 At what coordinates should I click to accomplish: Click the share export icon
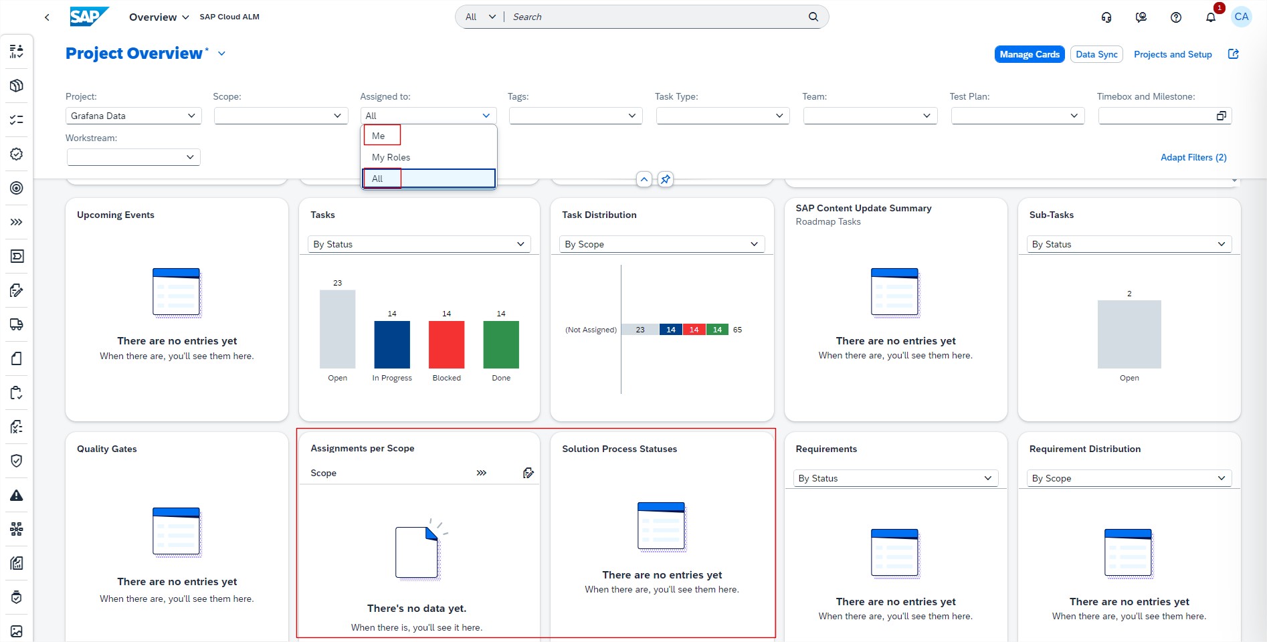tap(1234, 54)
